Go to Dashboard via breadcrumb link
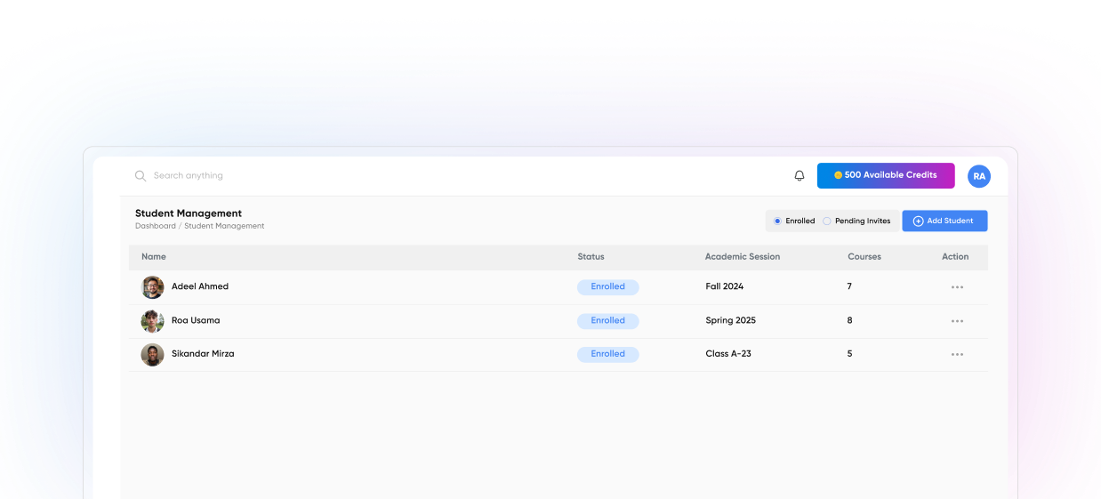This screenshot has height=499, width=1101. (x=156, y=227)
